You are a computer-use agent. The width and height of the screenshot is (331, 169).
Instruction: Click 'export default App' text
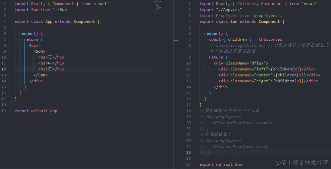[x=36, y=111]
